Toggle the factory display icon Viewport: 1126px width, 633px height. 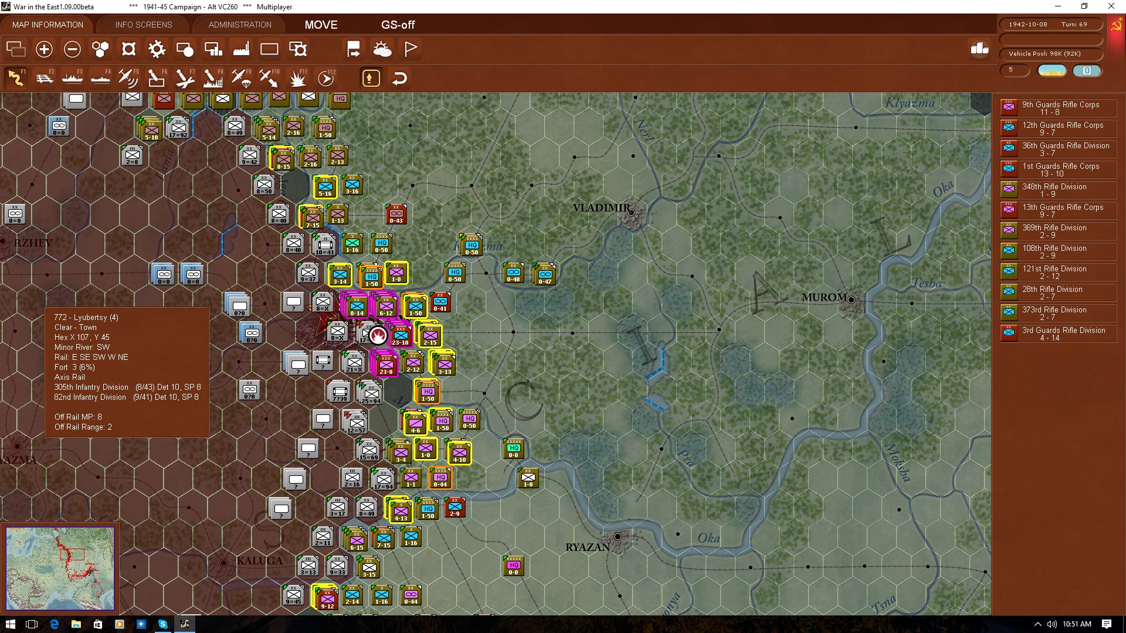(241, 49)
